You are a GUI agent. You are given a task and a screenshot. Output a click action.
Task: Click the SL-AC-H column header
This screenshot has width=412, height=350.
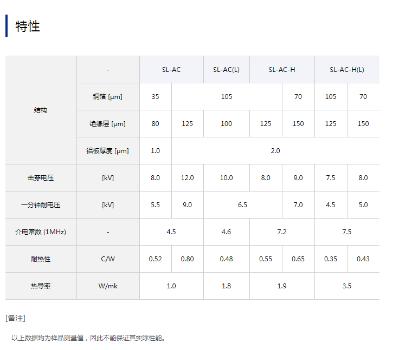[x=282, y=70]
